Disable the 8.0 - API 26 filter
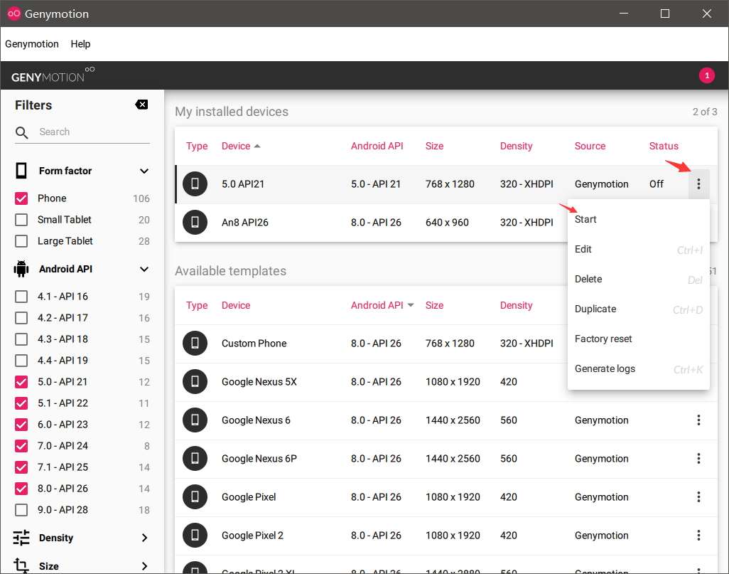Image resolution: width=729 pixels, height=574 pixels. pyautogui.click(x=21, y=489)
